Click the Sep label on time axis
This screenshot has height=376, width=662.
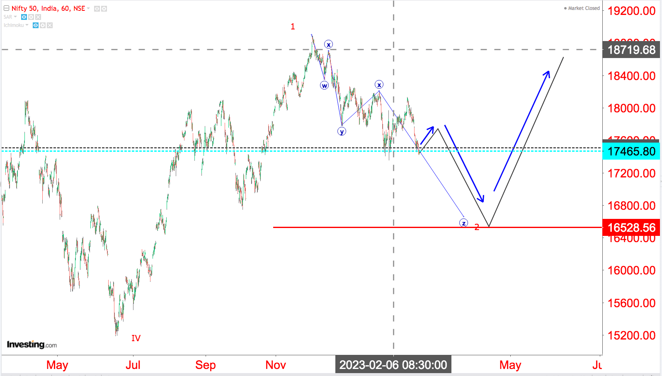tap(206, 365)
